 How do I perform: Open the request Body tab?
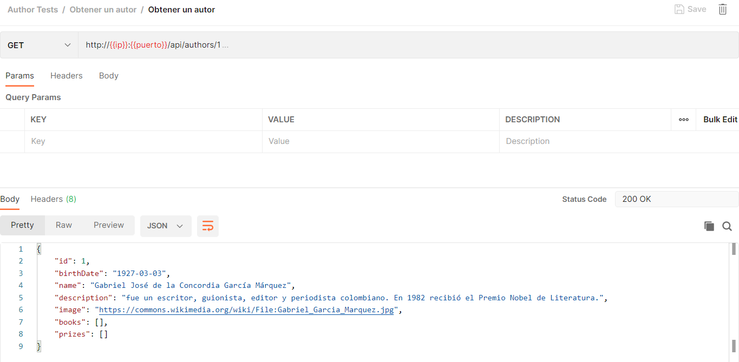[x=108, y=76]
